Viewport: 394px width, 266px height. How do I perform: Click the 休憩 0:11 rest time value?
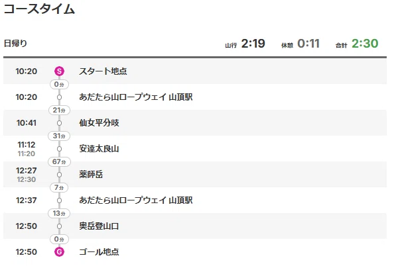coord(308,44)
